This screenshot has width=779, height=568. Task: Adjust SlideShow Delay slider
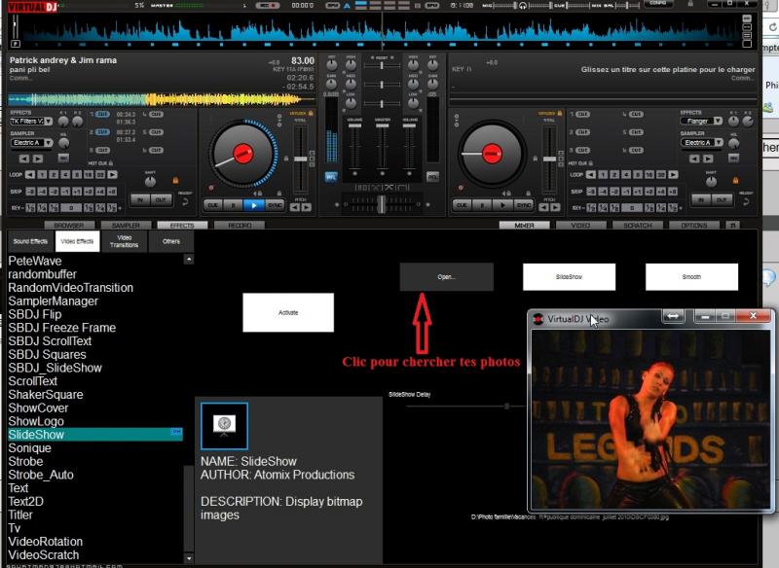(506, 407)
